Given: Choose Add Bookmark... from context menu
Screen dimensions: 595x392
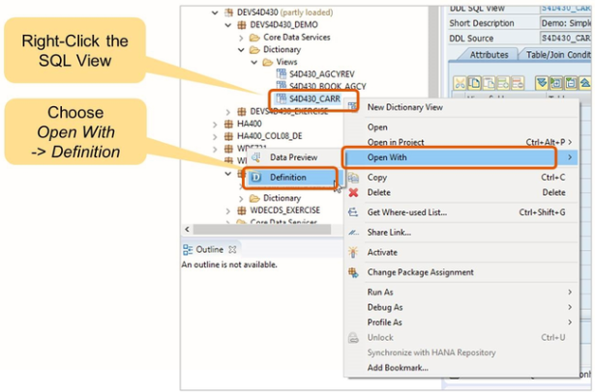Looking at the screenshot, I should pyautogui.click(x=397, y=368).
